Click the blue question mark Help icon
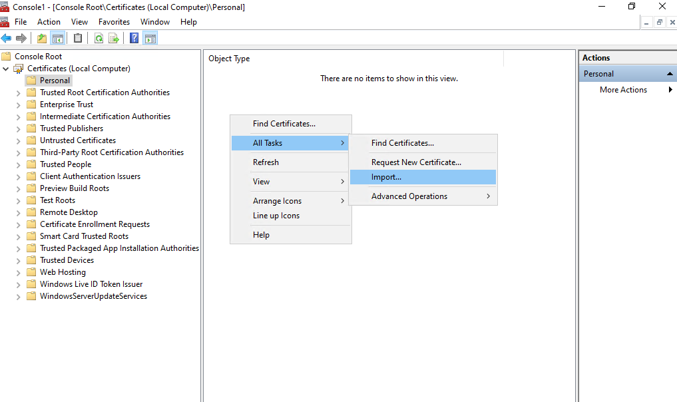Image resolution: width=677 pixels, height=402 pixels. pos(134,39)
